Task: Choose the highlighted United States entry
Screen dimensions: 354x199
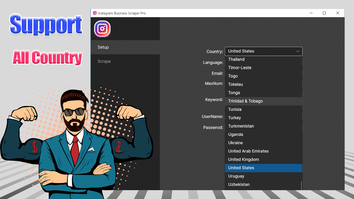Action: [x=263, y=168]
